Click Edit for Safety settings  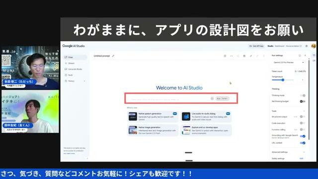click(302, 159)
